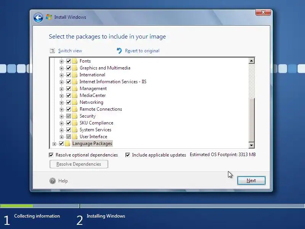Viewport: 305px width, 229px height.
Task: Expand the Management tree node
Action: (x=61, y=89)
